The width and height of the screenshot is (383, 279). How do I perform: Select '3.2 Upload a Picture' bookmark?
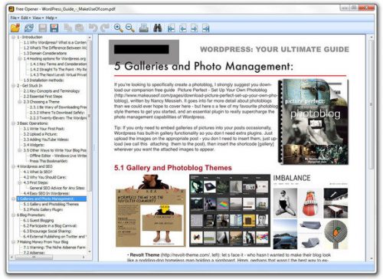point(41,134)
